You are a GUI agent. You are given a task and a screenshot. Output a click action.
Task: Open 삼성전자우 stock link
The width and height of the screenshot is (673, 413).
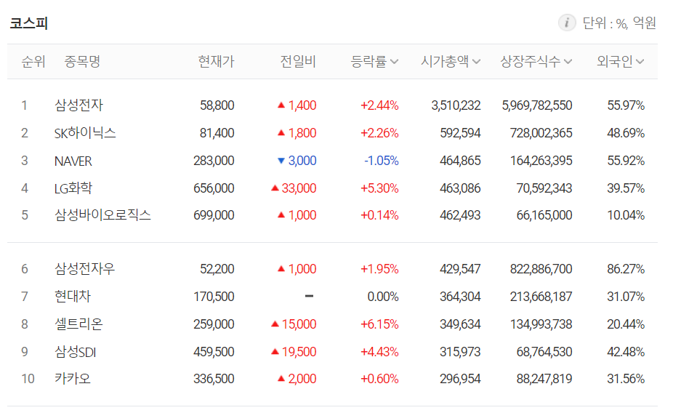point(84,269)
